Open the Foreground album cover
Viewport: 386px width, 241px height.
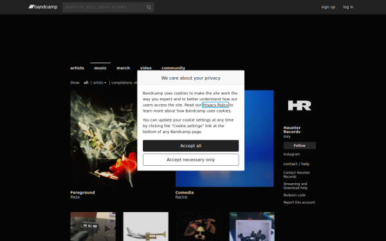[104, 138]
